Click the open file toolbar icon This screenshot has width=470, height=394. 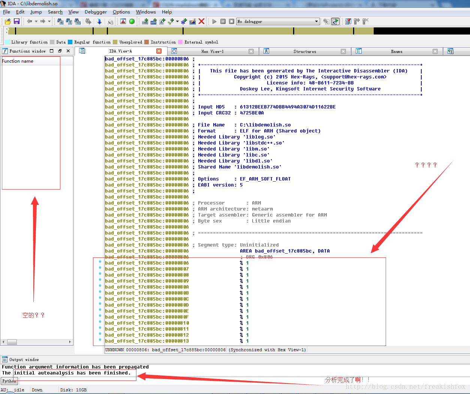[x=7, y=21]
